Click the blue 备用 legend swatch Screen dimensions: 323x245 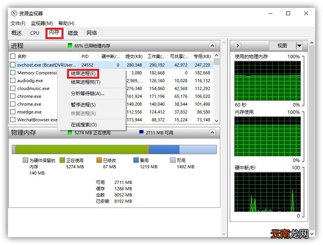pos(136,160)
